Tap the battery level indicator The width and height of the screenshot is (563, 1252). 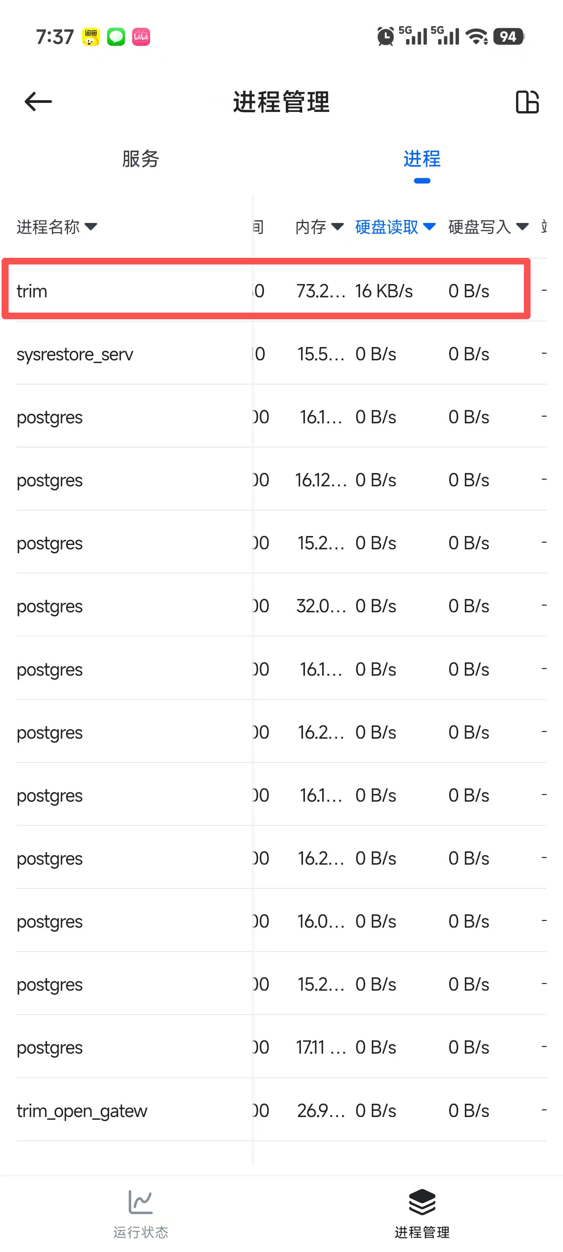point(508,37)
